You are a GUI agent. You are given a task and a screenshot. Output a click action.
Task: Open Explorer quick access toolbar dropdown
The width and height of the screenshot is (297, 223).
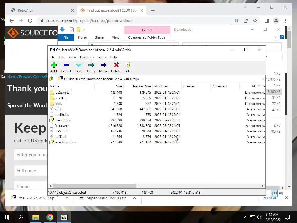pyautogui.click(x=84, y=30)
